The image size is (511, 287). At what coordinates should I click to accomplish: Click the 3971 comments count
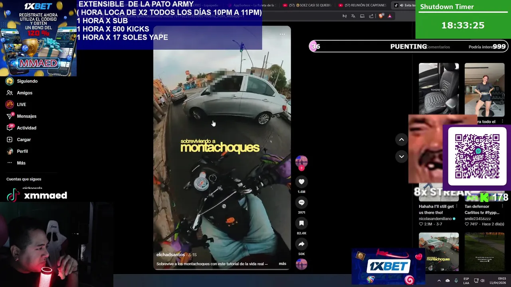[301, 212]
